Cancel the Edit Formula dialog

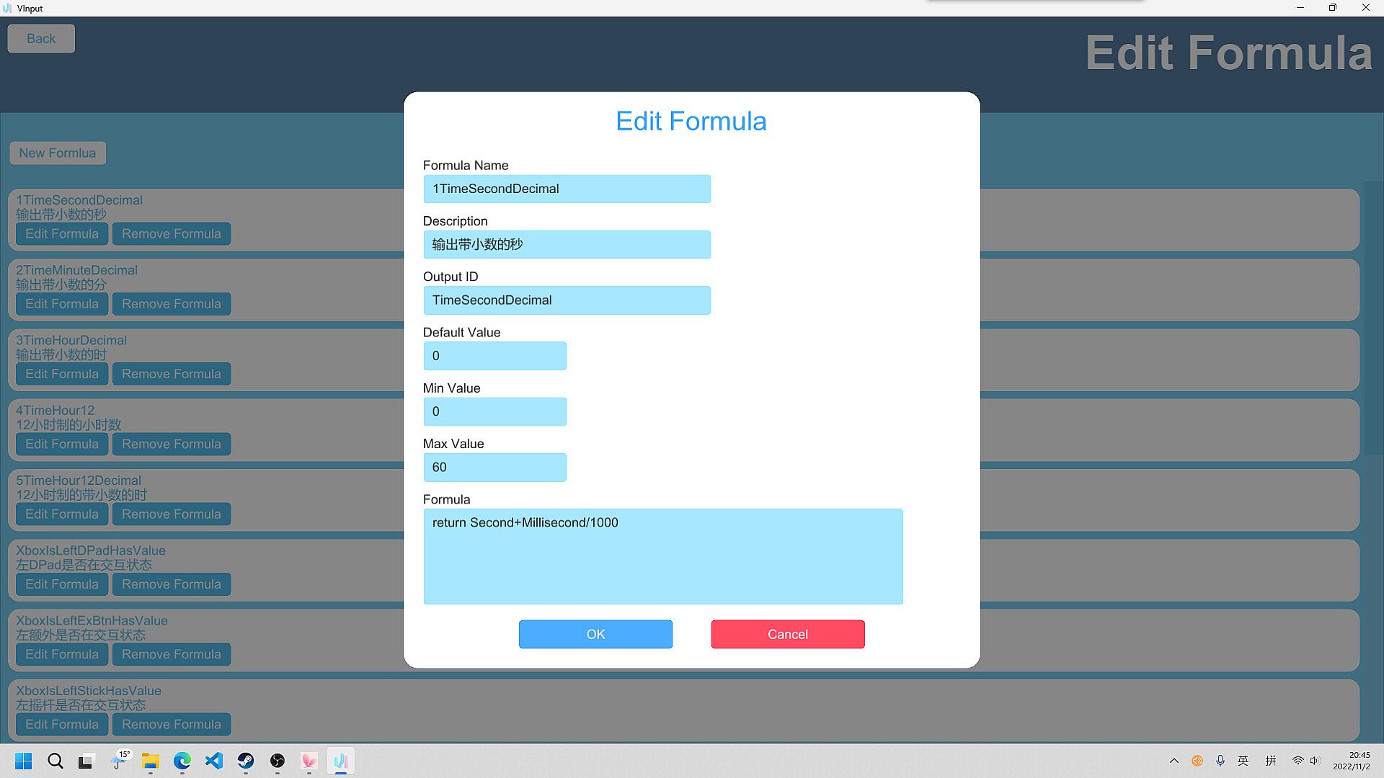click(x=787, y=634)
